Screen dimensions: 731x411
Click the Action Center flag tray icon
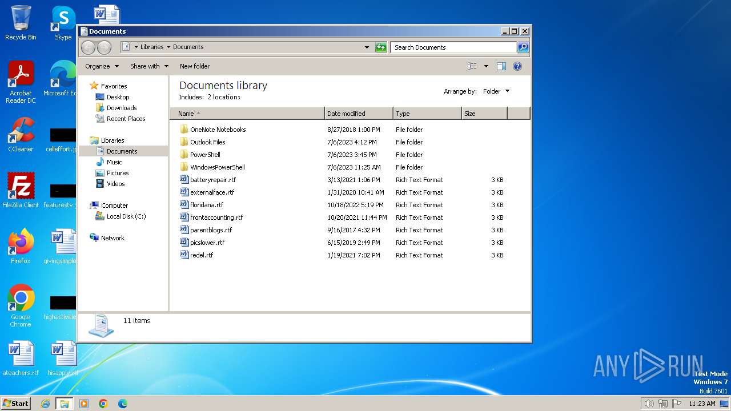tap(676, 404)
